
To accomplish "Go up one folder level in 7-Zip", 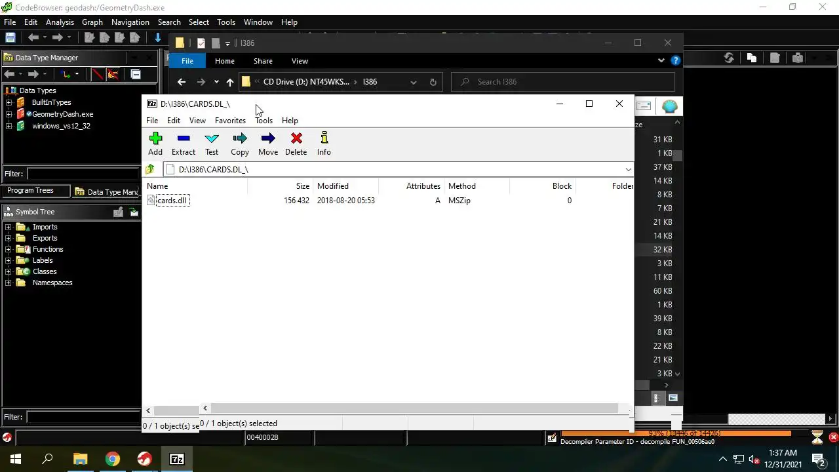I will 150,169.
